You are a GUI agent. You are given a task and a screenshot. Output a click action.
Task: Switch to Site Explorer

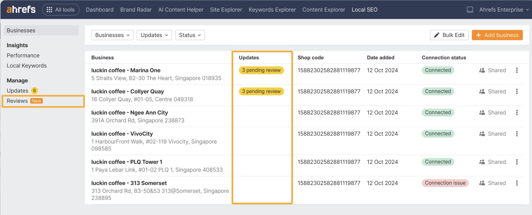(226, 10)
